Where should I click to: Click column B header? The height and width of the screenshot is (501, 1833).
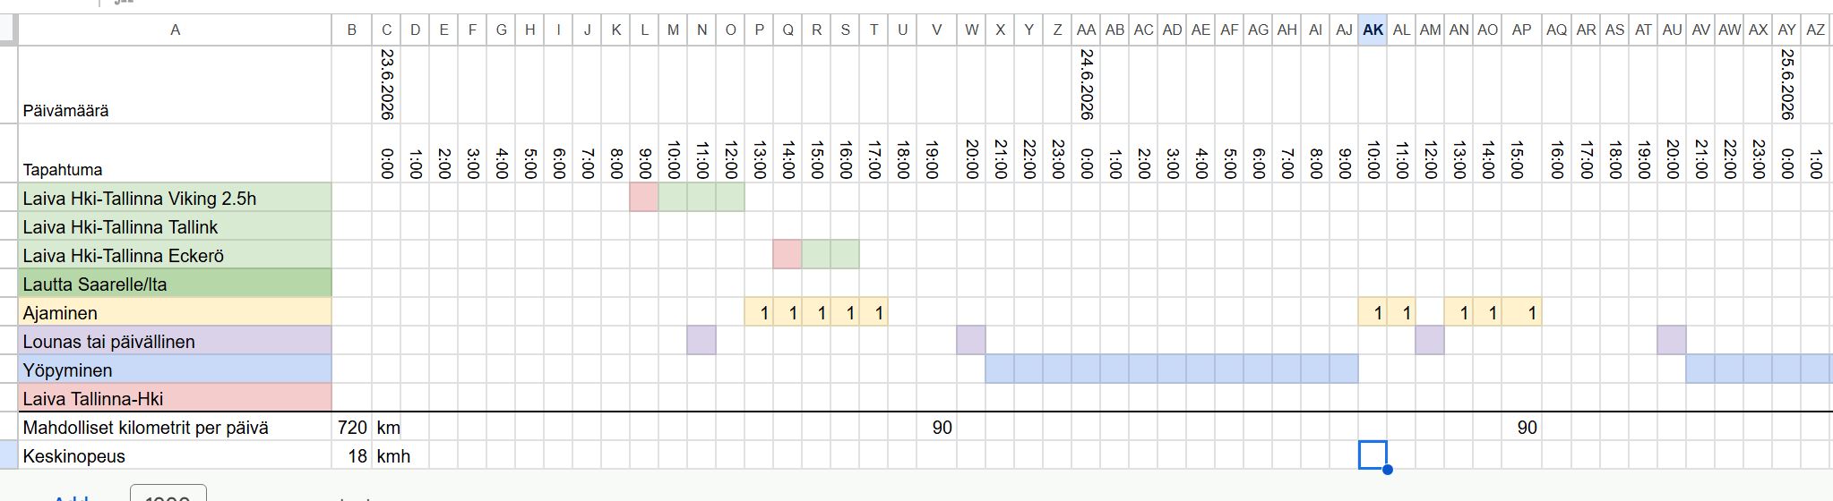352,30
